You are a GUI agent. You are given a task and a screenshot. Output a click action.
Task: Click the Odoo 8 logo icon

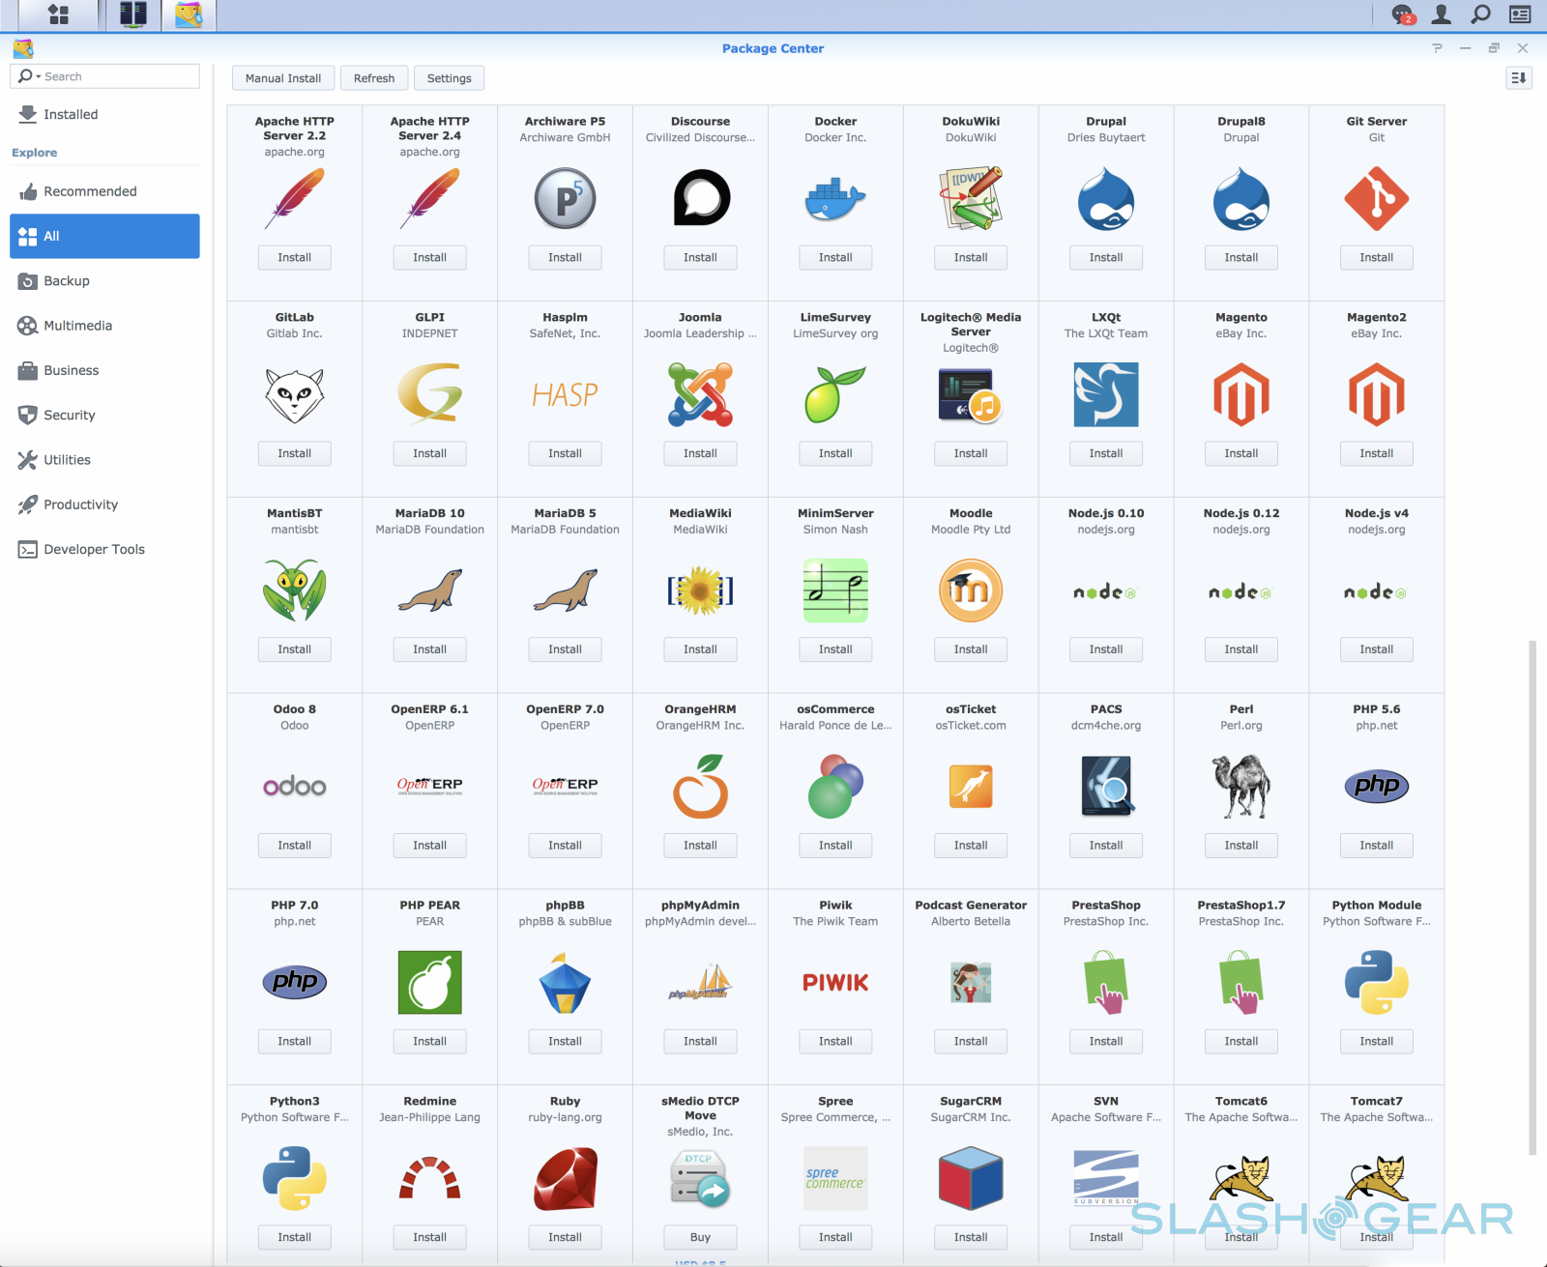(x=295, y=787)
